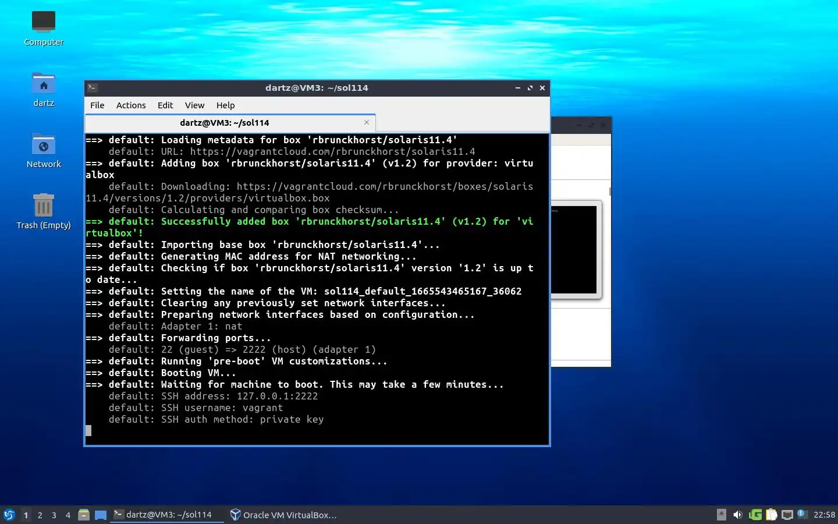Open the File menu in terminal
The height and width of the screenshot is (524, 838).
(x=97, y=105)
